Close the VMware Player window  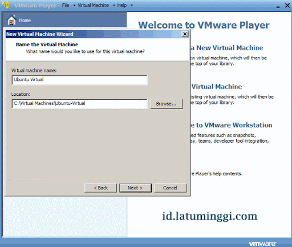[x=287, y=6]
